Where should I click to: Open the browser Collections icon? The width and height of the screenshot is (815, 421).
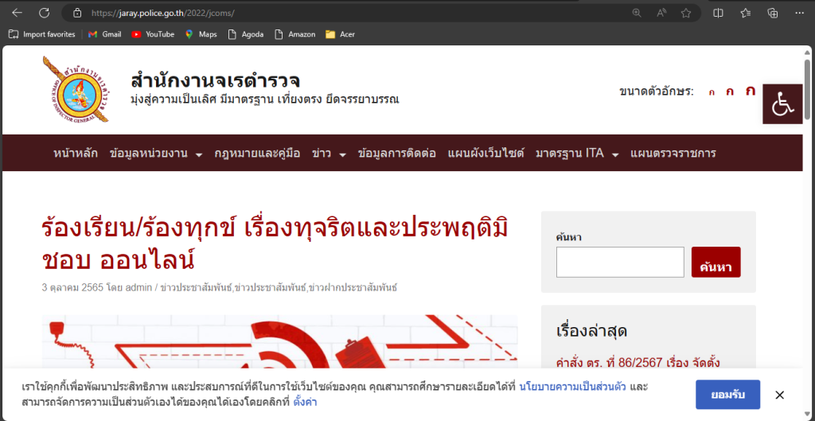click(772, 13)
